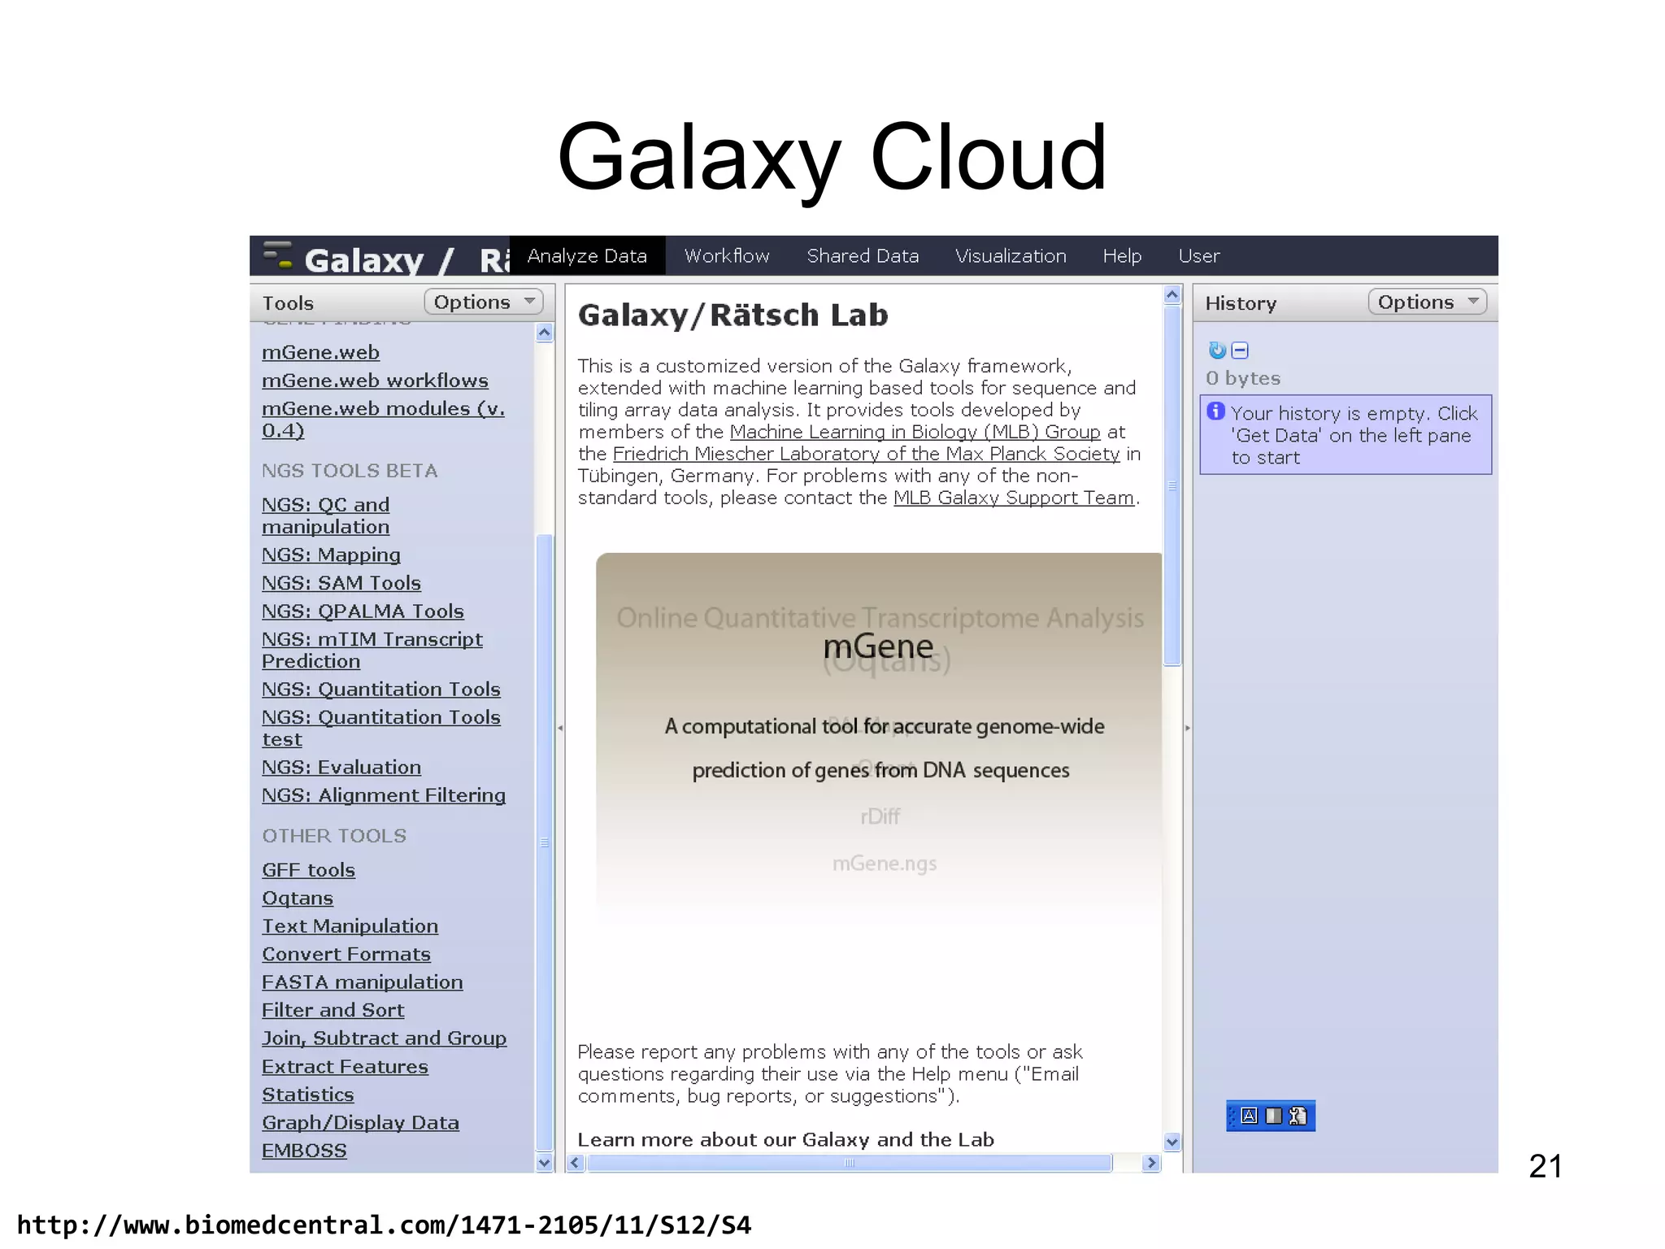The width and height of the screenshot is (1665, 1249).
Task: Expand the first NGS: Quantitation Tools section
Action: click(380, 689)
